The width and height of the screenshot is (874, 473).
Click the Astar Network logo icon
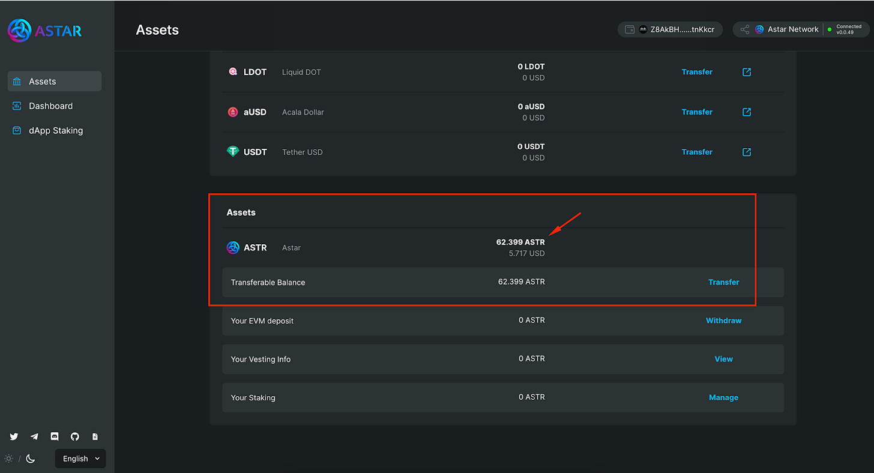759,29
